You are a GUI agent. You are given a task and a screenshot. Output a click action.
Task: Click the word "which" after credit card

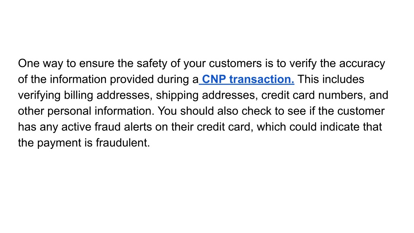(271, 127)
